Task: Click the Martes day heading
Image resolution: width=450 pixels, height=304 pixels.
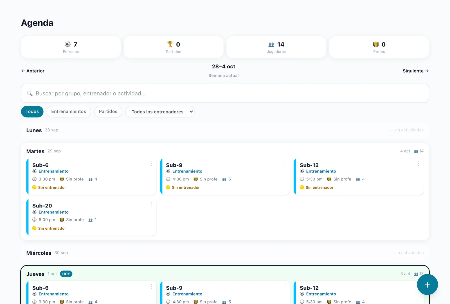Action: pos(35,151)
